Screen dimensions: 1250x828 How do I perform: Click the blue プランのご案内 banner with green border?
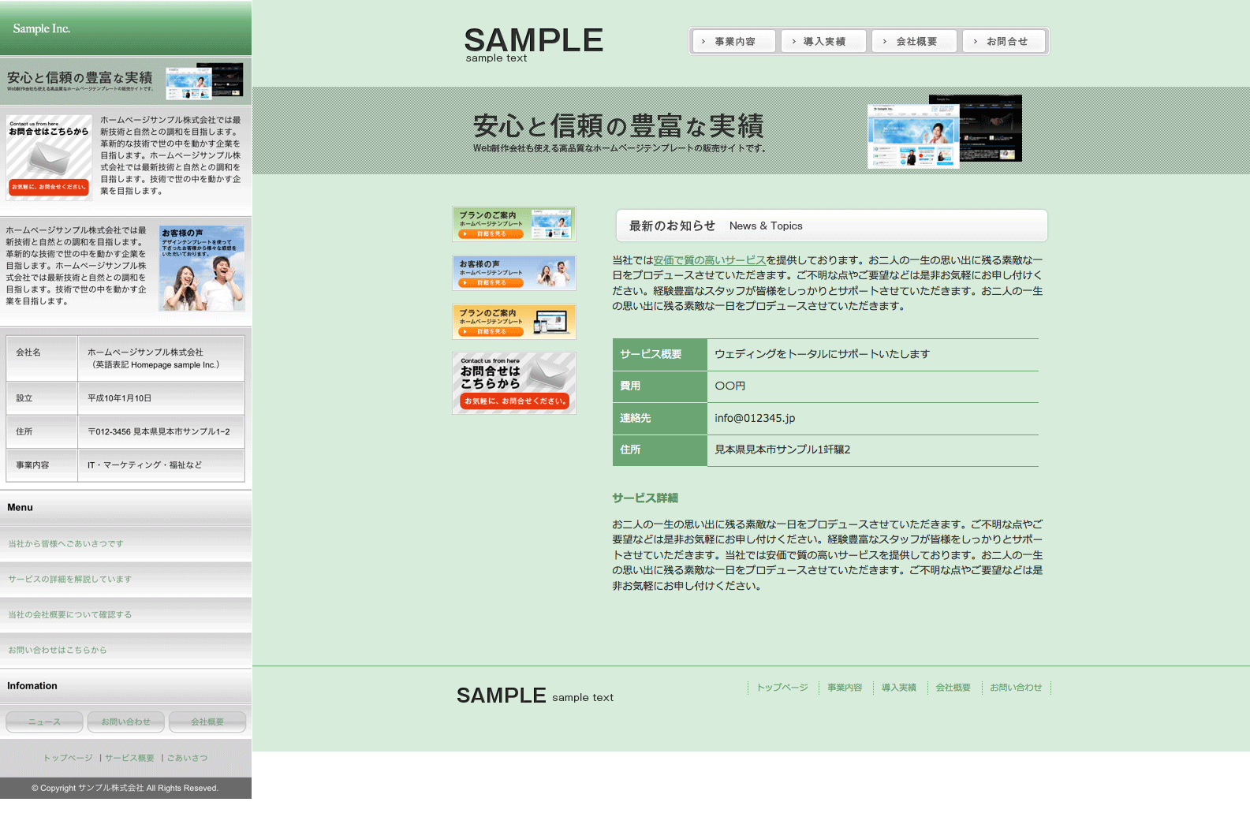coord(514,224)
